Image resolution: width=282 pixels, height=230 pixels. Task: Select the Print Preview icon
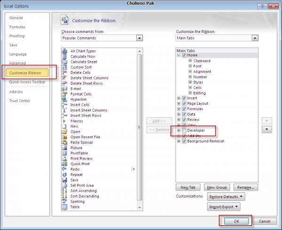pos(64,159)
